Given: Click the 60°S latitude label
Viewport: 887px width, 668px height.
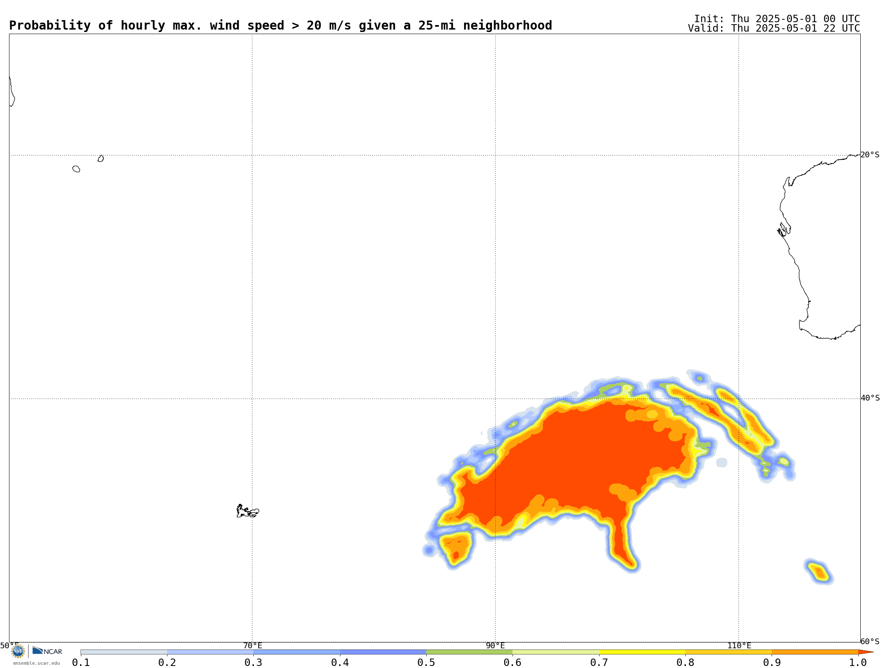Looking at the screenshot, I should 870,641.
